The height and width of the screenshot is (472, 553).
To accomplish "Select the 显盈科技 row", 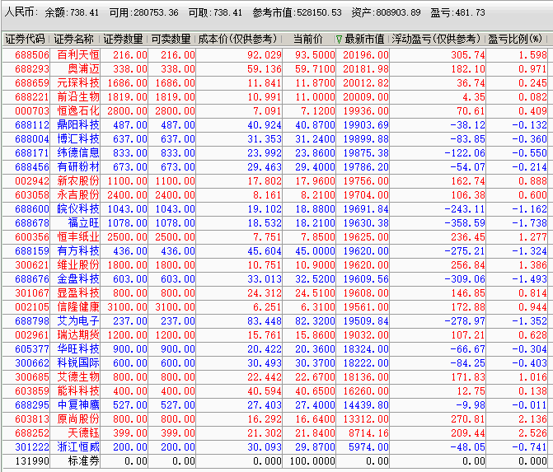I will 274,293.
